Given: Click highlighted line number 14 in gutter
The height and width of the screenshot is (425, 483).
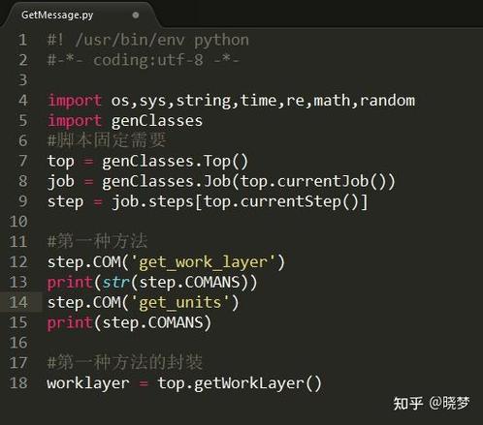Looking at the screenshot, I should coord(18,302).
